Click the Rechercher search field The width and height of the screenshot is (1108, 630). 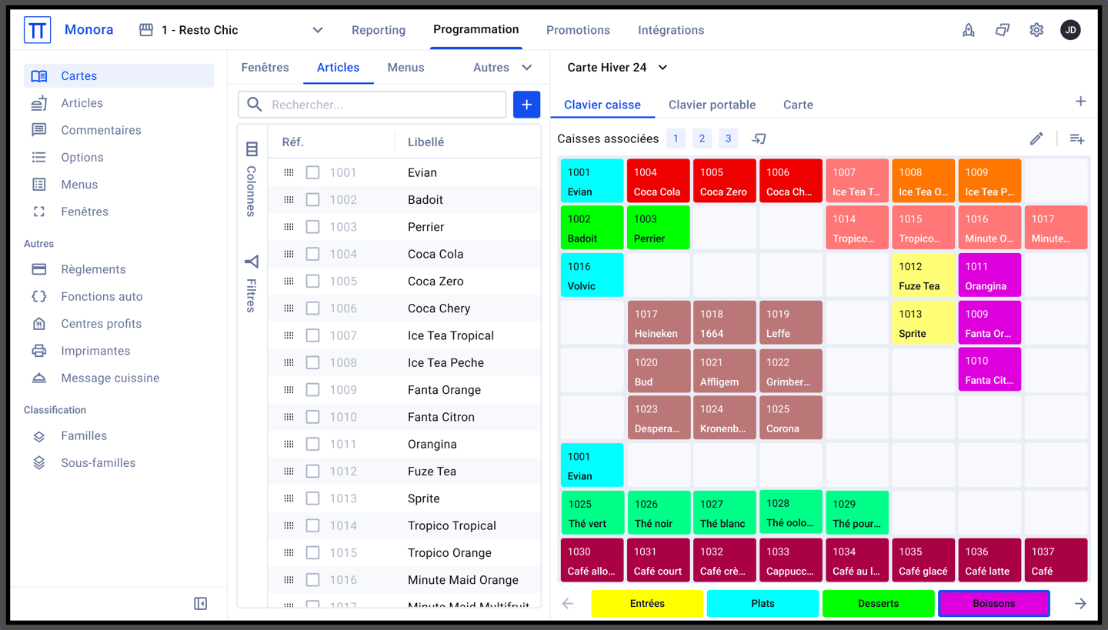click(x=372, y=105)
